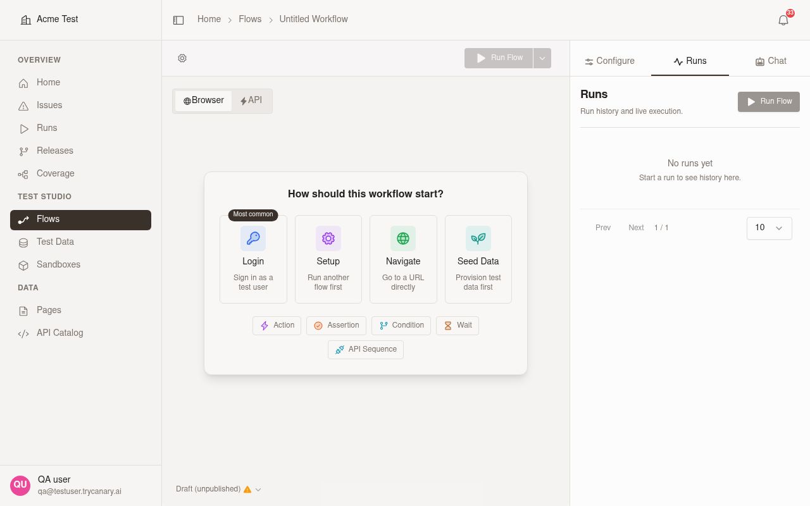Open Flows in the sidebar
This screenshot has height=506, width=810.
pos(80,219)
